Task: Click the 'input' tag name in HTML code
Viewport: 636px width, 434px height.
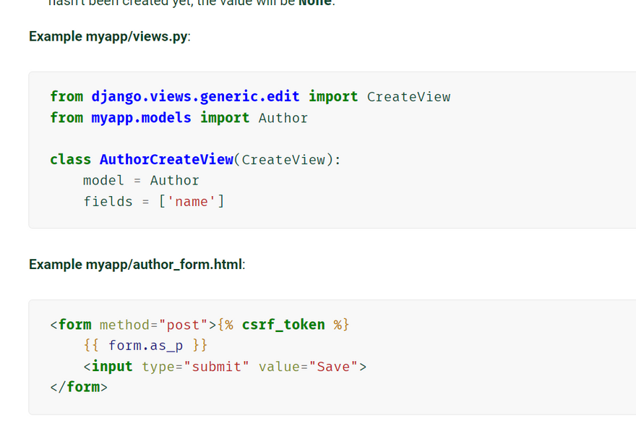Action: tap(112, 367)
